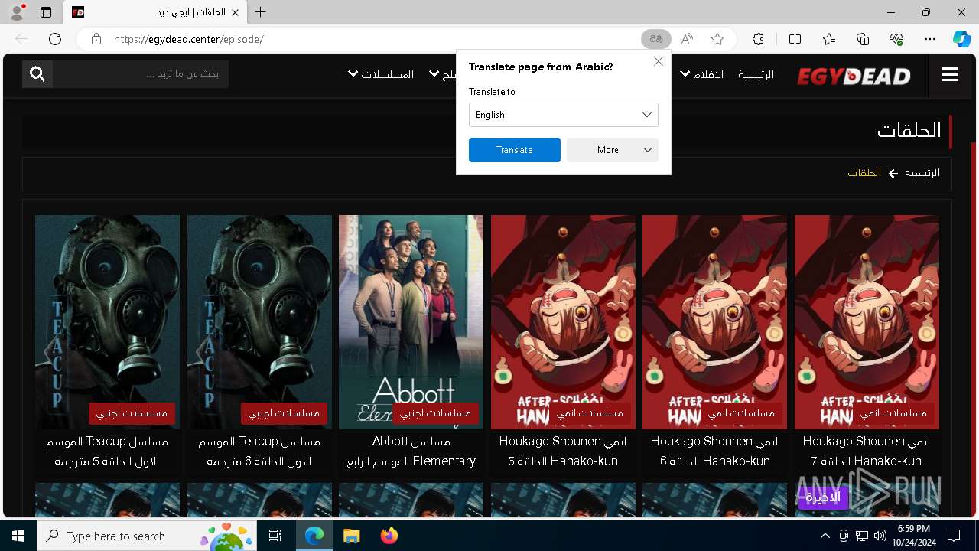
Task: Click the browser back arrow
Action: pos(21,39)
